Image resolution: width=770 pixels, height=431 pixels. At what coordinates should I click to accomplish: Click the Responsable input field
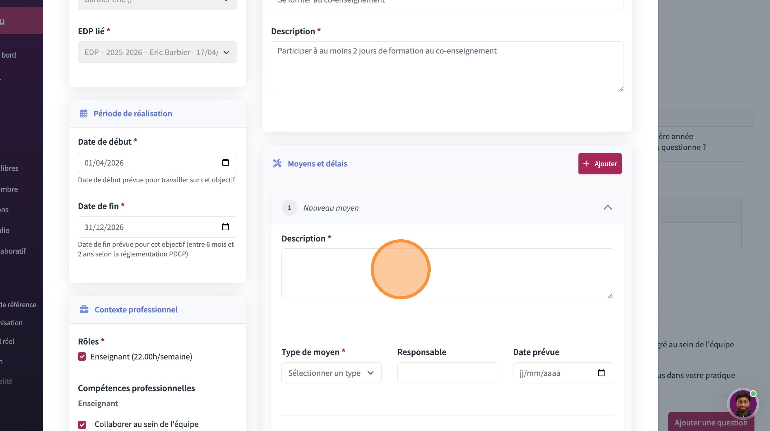coord(447,373)
